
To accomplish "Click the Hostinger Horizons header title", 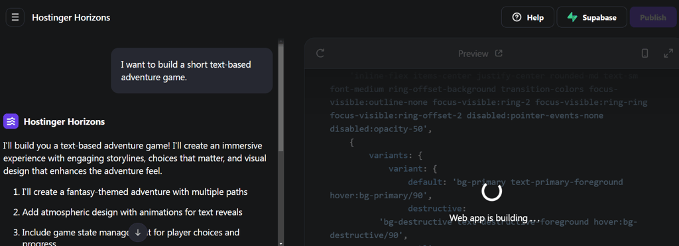I will (x=71, y=18).
